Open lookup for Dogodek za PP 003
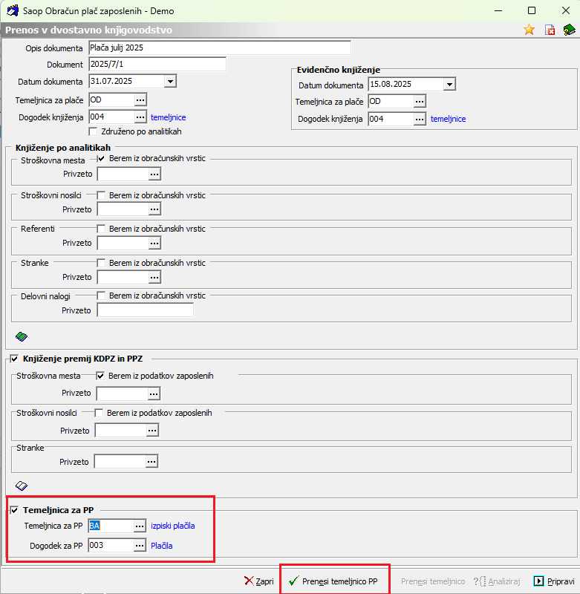 [x=140, y=546]
